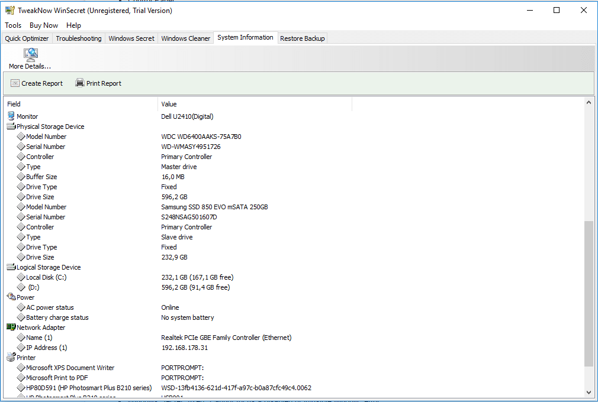The image size is (598, 402).
Task: Select 232,1 GB (167,1 GB free) value
Action: click(x=197, y=277)
